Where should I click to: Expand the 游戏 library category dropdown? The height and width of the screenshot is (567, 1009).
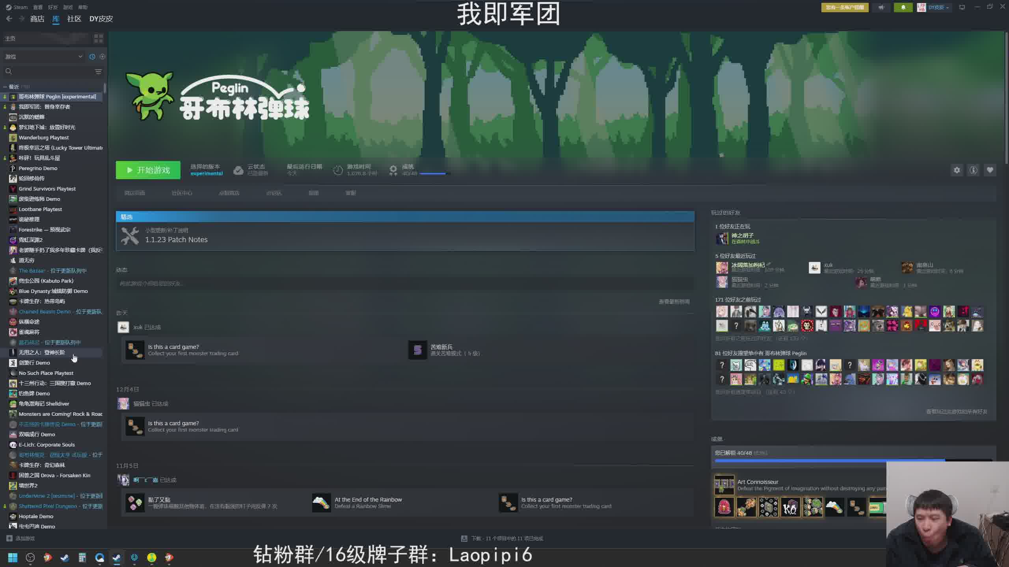(x=80, y=57)
